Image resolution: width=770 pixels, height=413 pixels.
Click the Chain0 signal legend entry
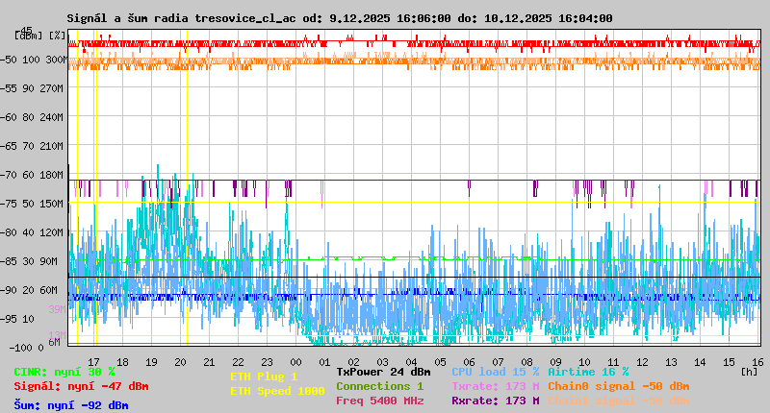coord(618,386)
